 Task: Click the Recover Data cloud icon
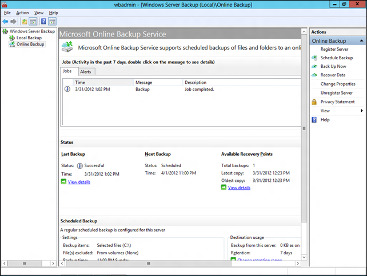point(314,75)
